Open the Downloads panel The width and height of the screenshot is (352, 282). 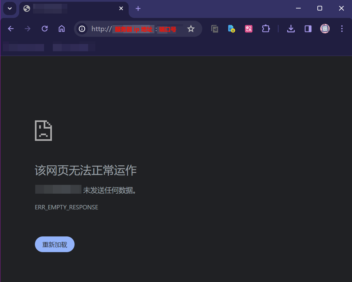(291, 29)
